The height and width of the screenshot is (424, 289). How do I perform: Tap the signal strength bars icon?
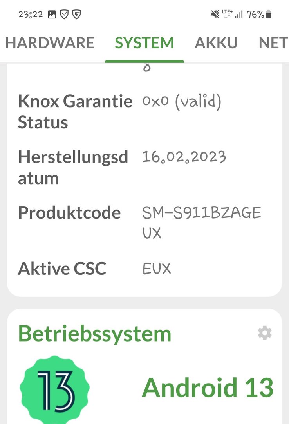pos(239,15)
